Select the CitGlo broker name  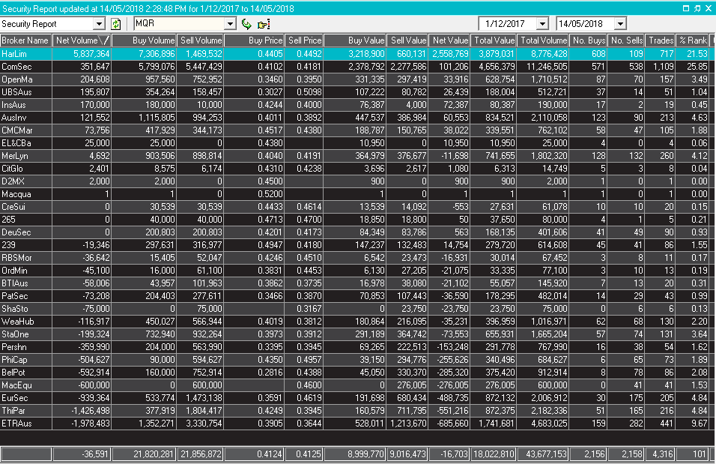(12, 169)
